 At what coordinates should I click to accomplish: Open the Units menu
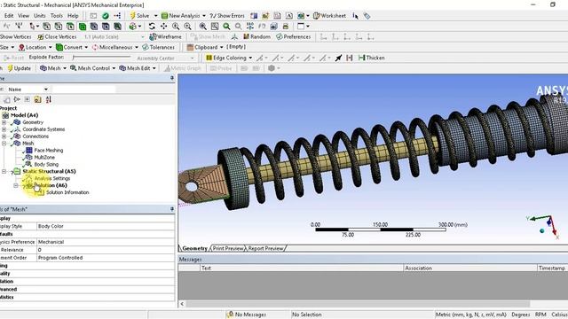(x=40, y=16)
